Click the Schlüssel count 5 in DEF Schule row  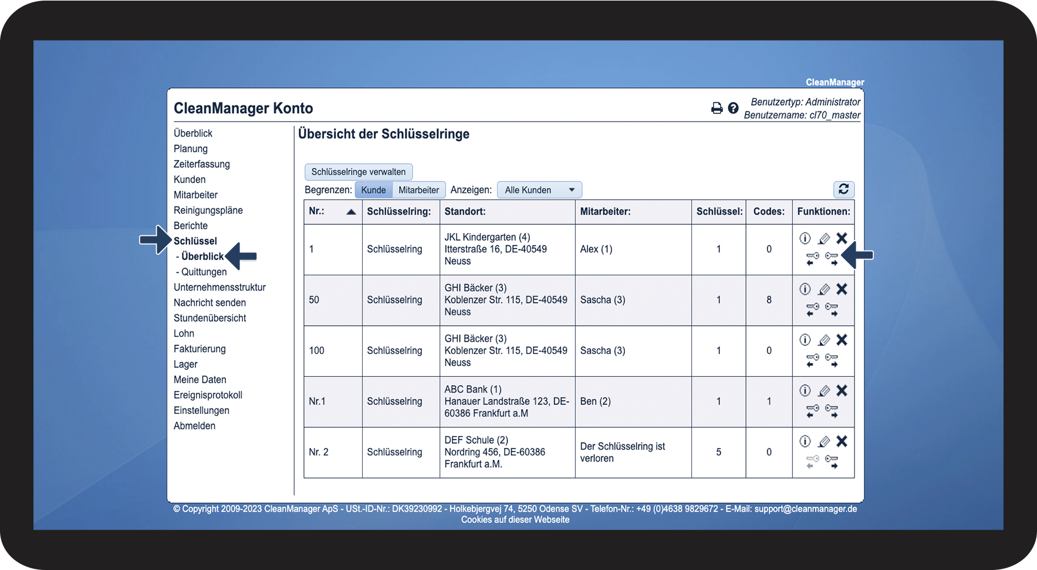tap(718, 452)
